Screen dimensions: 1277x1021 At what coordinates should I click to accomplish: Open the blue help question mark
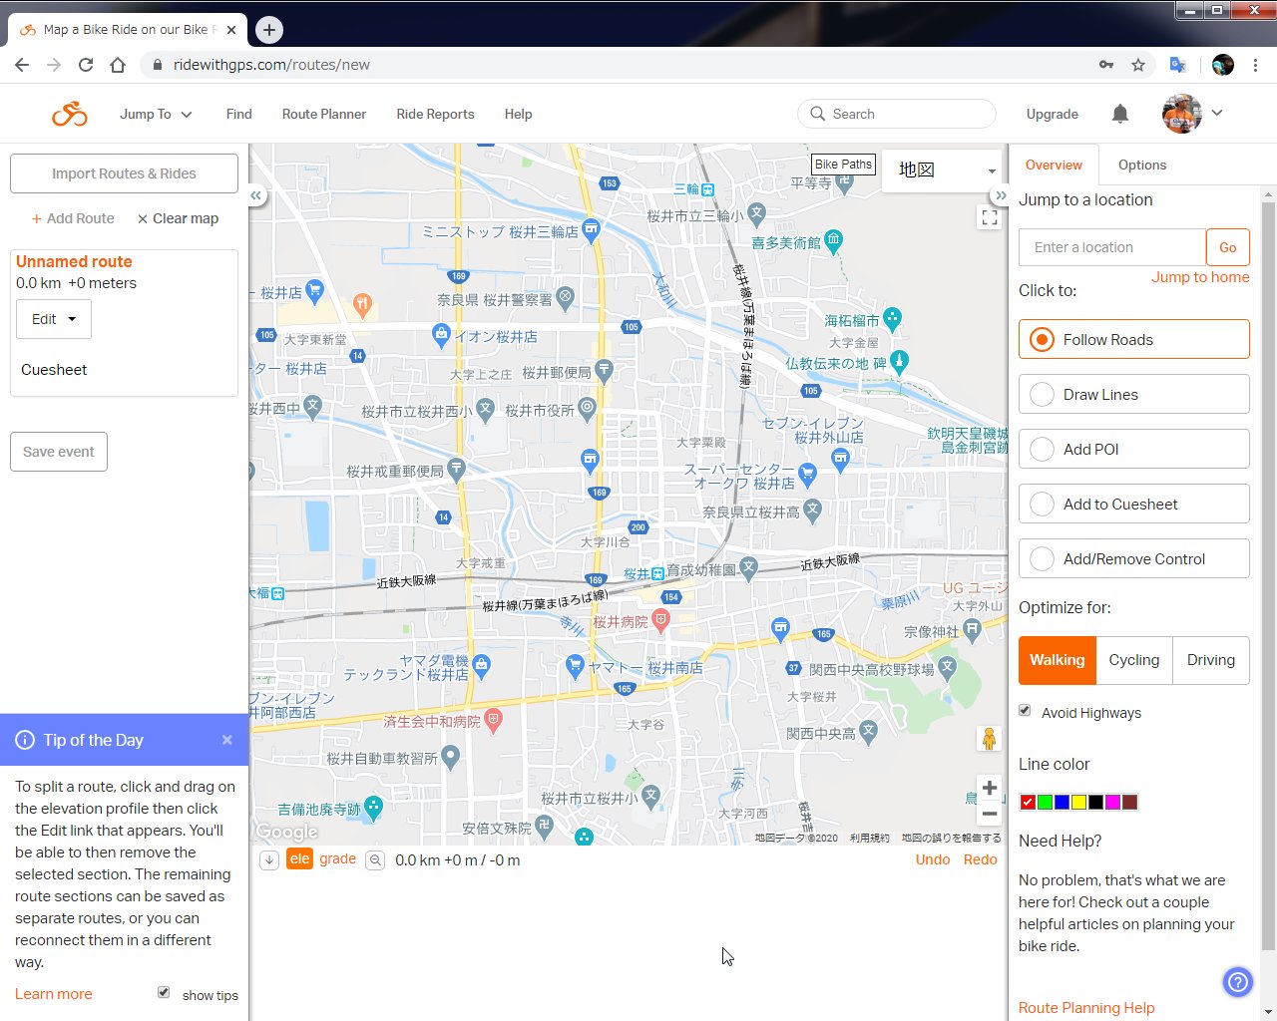tap(1237, 982)
